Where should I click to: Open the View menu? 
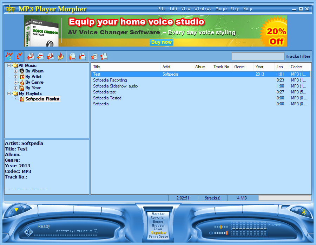point(186,9)
